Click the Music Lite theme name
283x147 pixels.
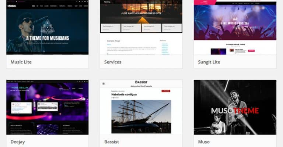tap(21, 62)
